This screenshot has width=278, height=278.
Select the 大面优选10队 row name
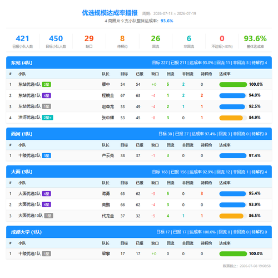pyautogui.click(x=31, y=216)
